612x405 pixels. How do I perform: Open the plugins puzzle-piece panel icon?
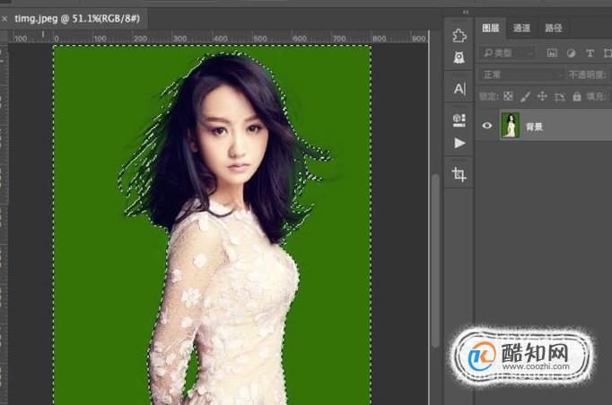[459, 36]
